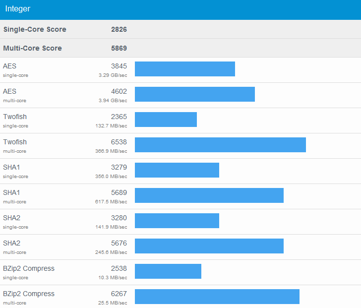
Task: Click the BZip2 Compress multi-core bar
Action: coord(217,297)
